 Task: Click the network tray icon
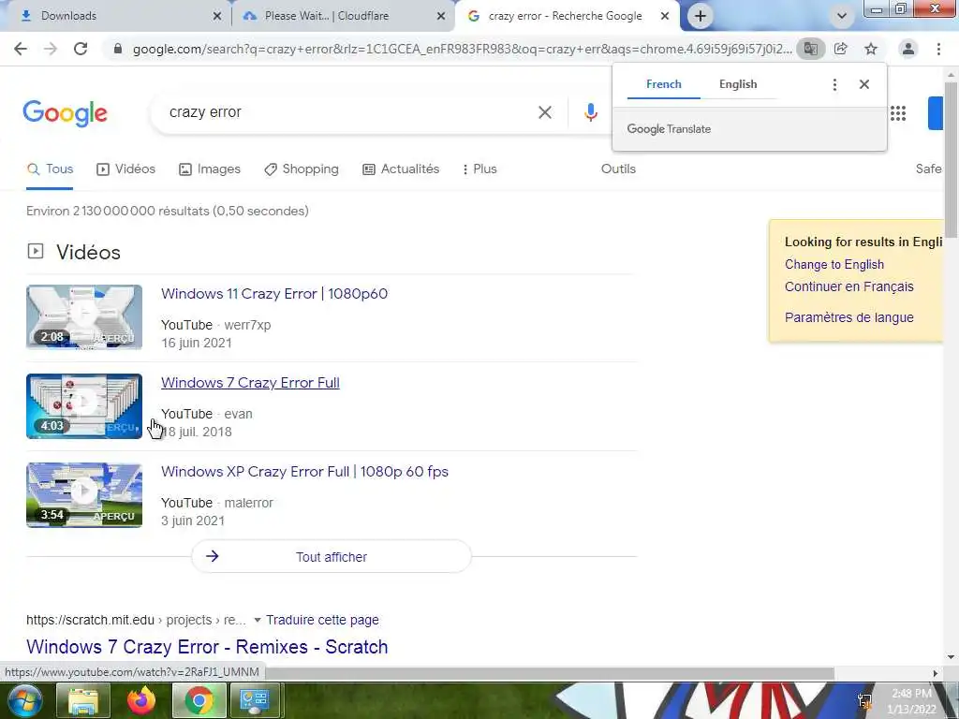click(x=864, y=702)
